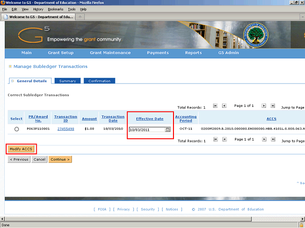
Task: Open the Grant Setup menu
Action: [61, 53]
